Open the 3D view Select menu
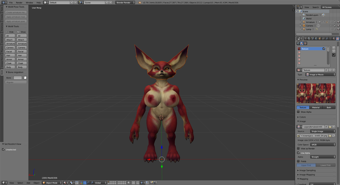Viewport: 340px width, 185px height. tap(20, 183)
